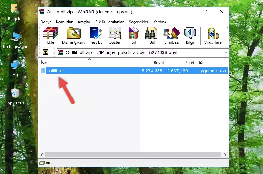Click the key password icon in status bar
Screen dimensions: 263x174
point(49,163)
